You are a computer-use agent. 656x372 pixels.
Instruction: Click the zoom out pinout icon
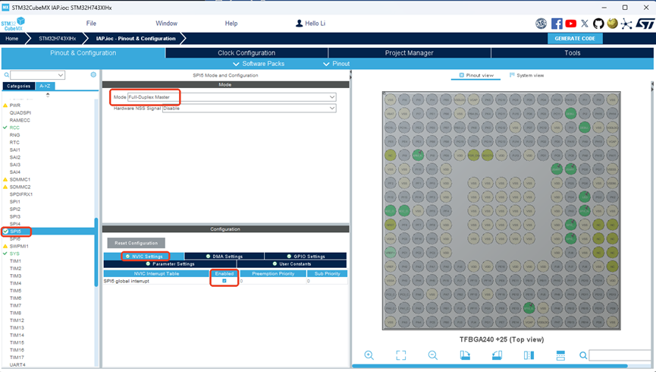click(432, 355)
